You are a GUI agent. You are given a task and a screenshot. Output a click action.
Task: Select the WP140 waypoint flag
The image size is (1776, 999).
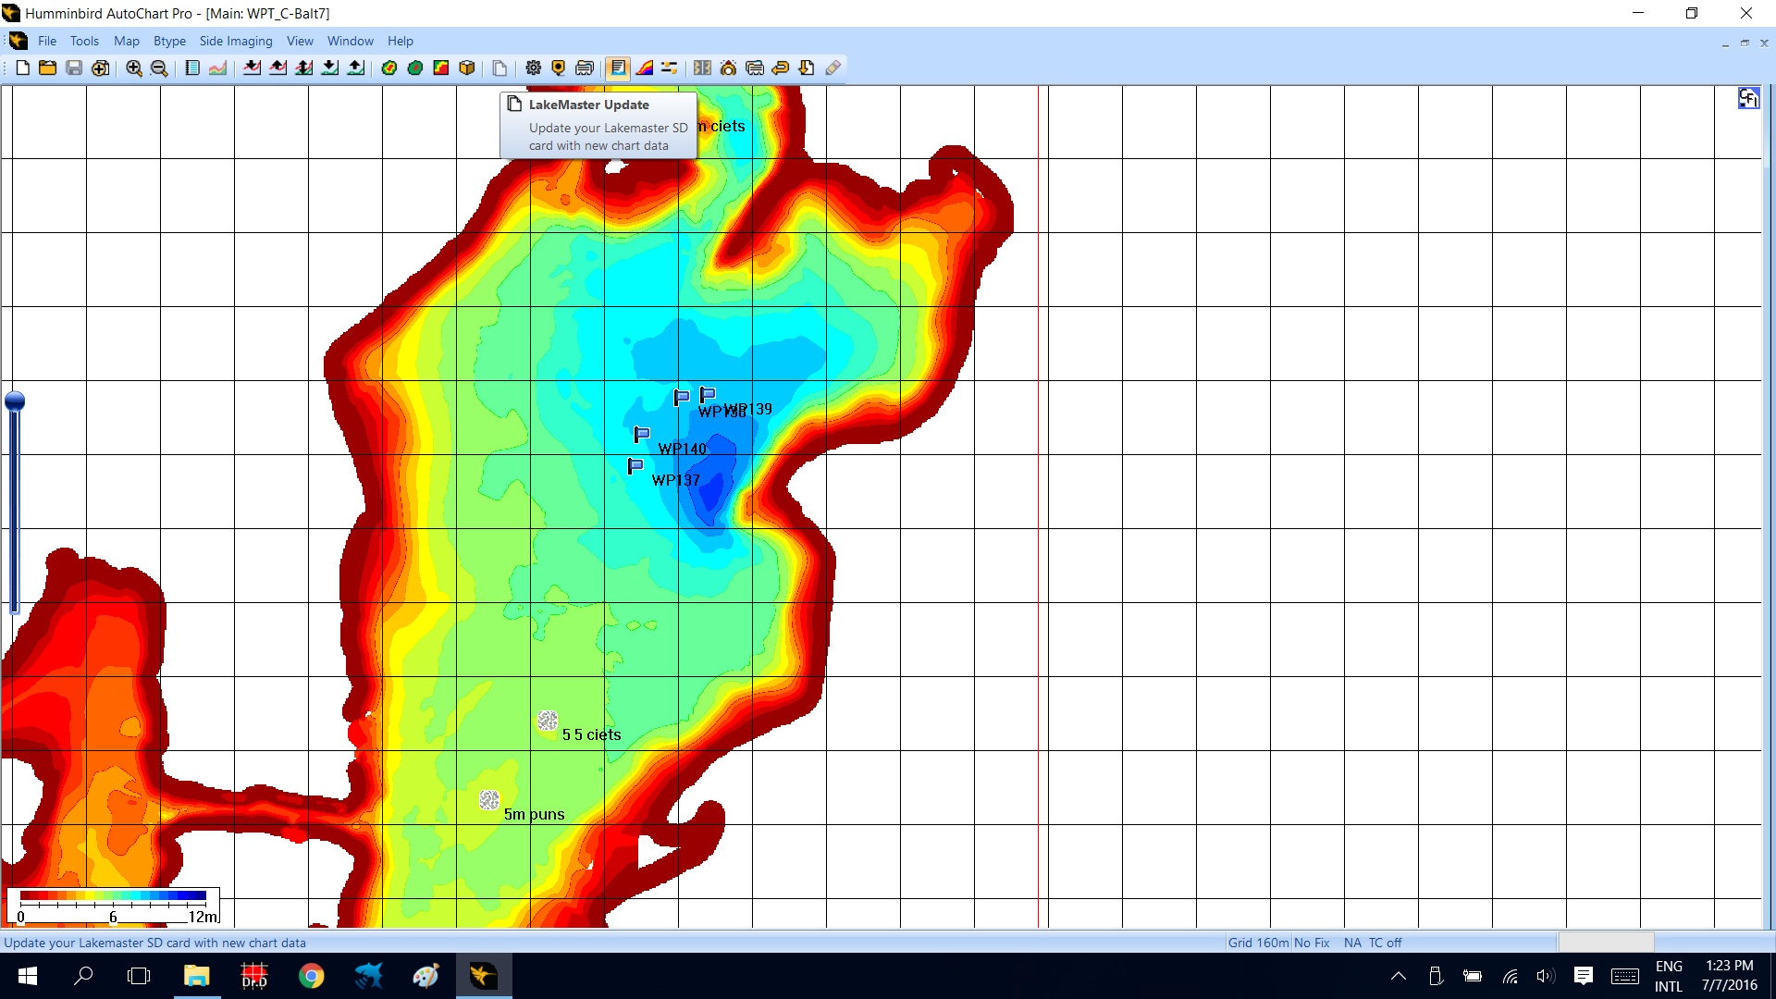[x=642, y=434]
